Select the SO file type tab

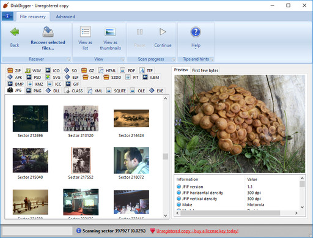coord(70,70)
